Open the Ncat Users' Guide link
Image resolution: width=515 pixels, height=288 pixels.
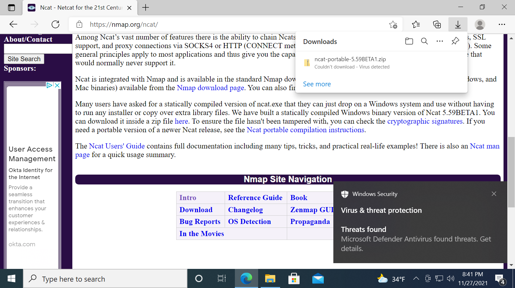pos(117,146)
